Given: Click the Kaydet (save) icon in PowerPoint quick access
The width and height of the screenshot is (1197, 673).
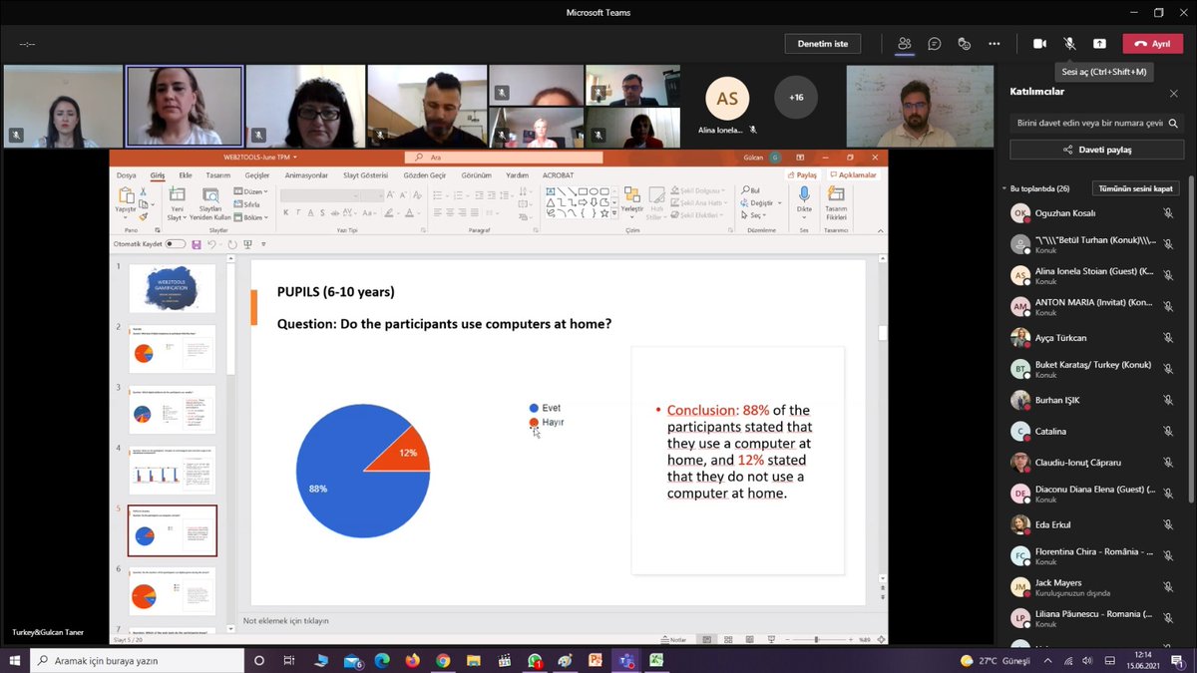Looking at the screenshot, I should 197,244.
